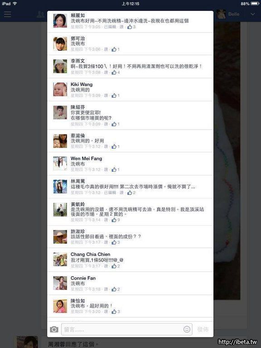Open Wen Mei Fang's profile name
This screenshot has width=261, height=348.
[87, 159]
